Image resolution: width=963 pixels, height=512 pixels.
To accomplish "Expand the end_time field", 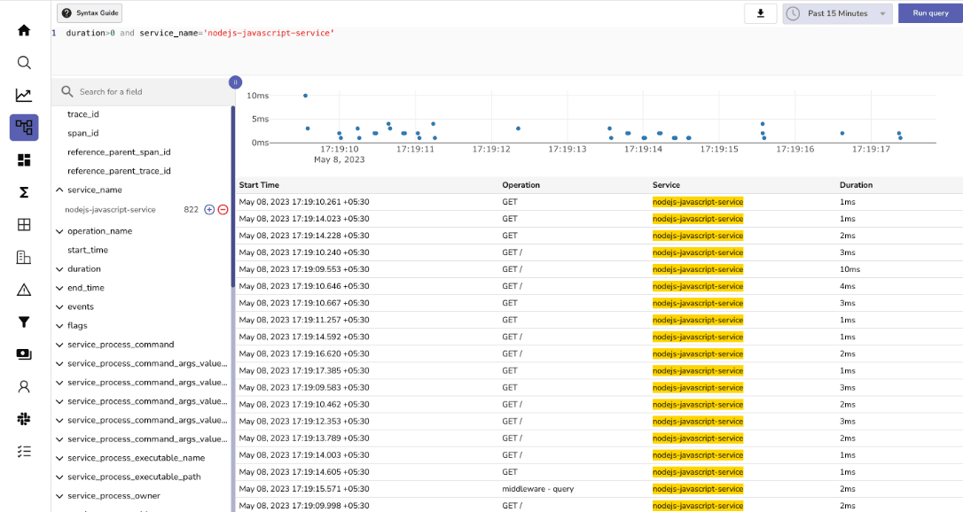I will (x=59, y=288).
